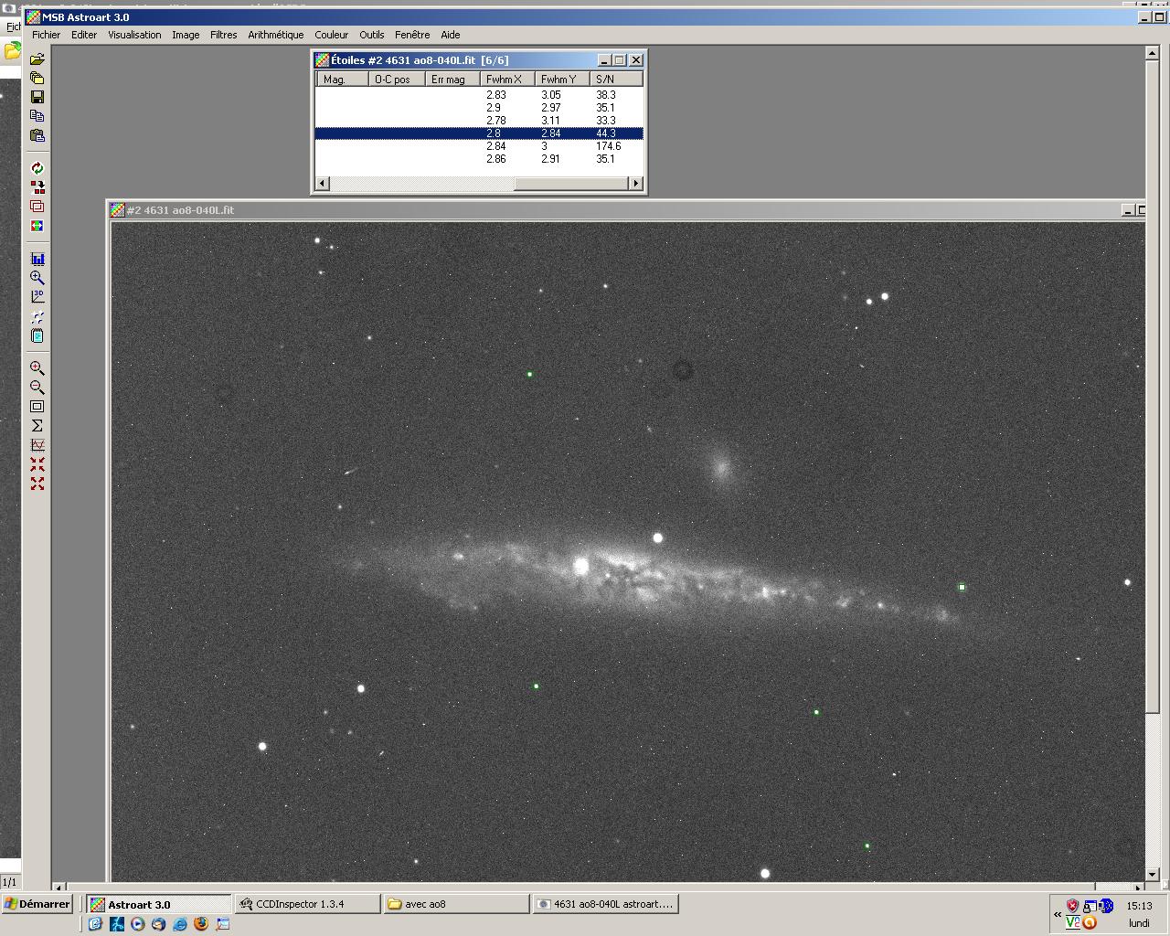
Task: Click the Err mag column header
Action: coord(453,80)
